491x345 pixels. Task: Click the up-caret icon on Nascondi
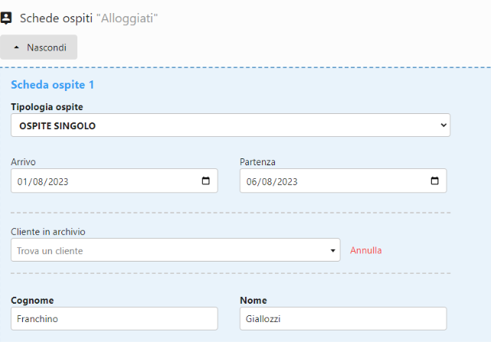click(x=17, y=47)
